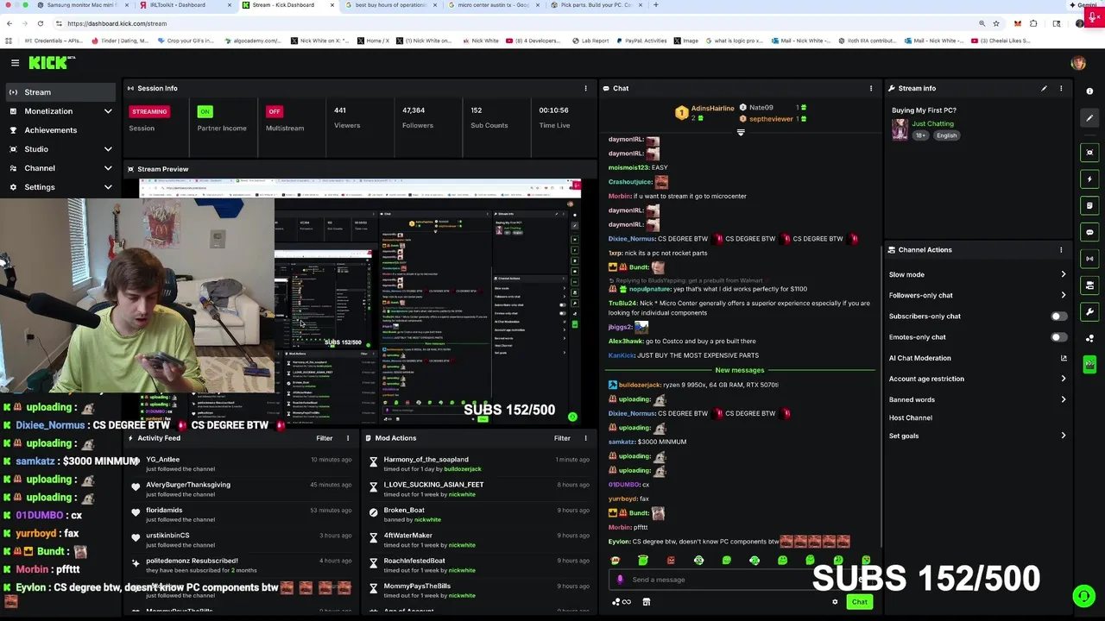1105x621 pixels.
Task: Expand Settings sidebar section
Action: (59, 187)
